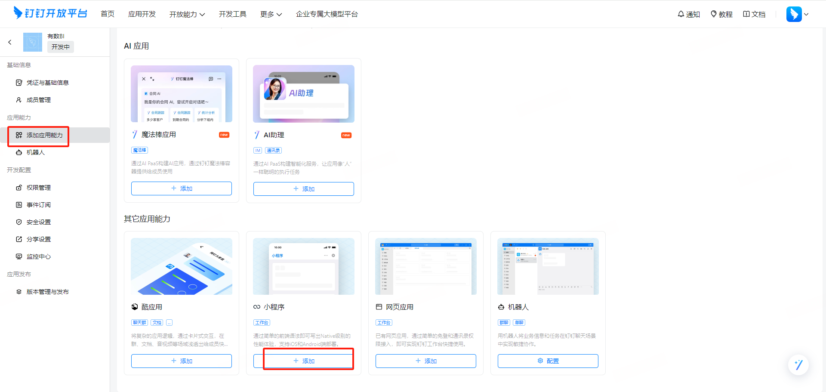
Task: Click the 有数BI app icon thumbnail
Action: click(33, 42)
